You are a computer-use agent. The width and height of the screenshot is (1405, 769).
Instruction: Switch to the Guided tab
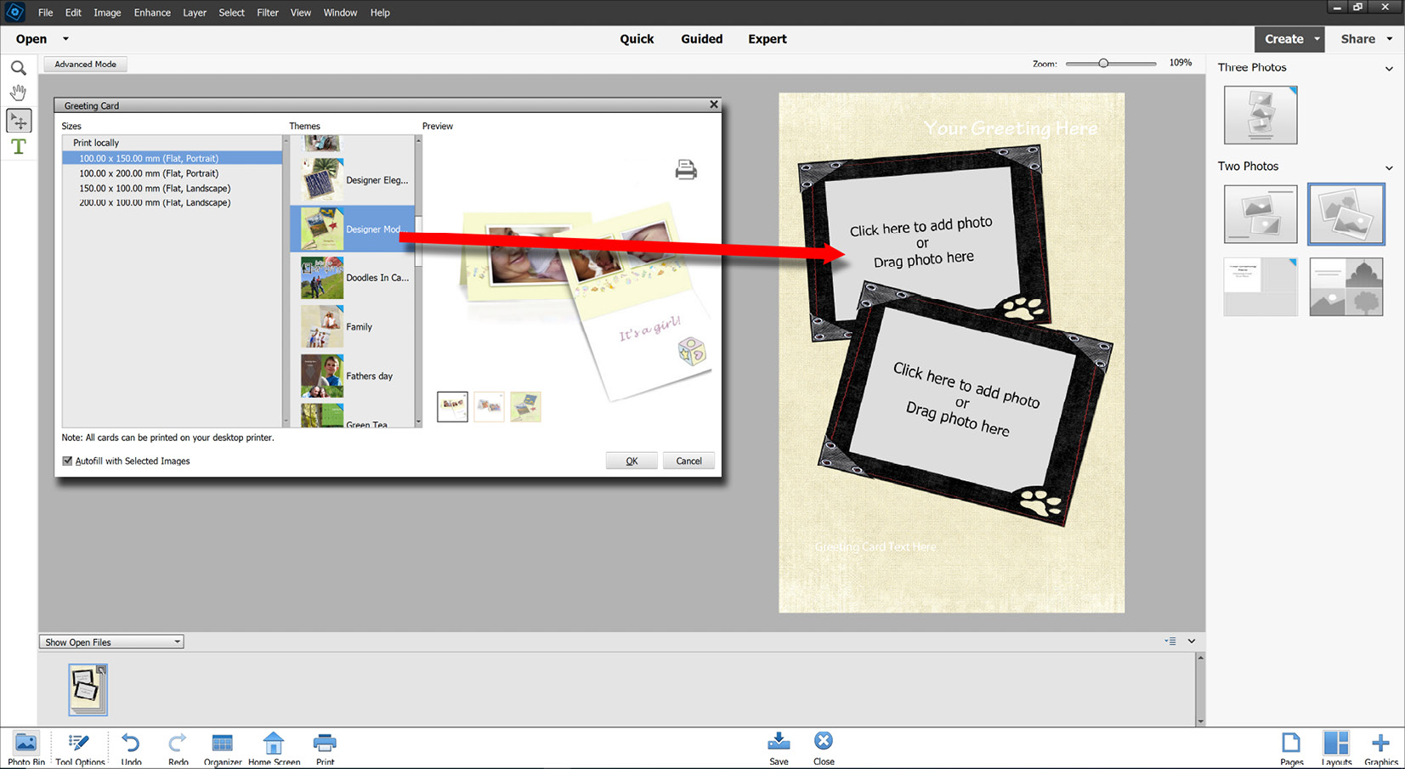tap(701, 39)
